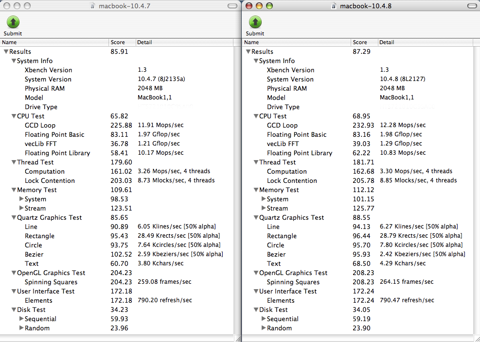Click Detail column header in macbook-10.4.8 window
Image resolution: width=480 pixels, height=342 pixels.
click(x=425, y=42)
